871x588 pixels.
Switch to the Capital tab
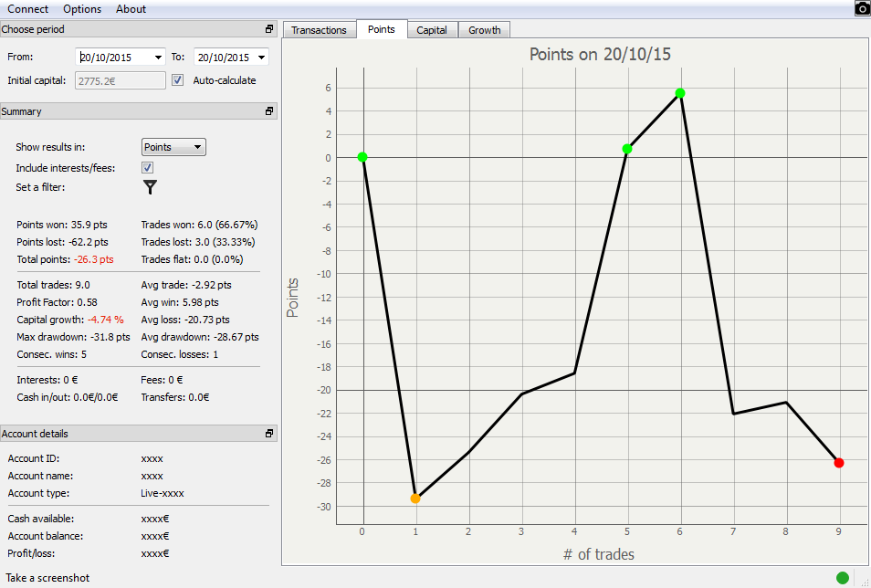coord(432,30)
